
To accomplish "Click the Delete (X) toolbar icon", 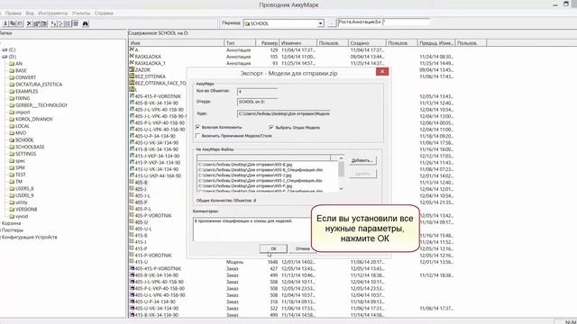I will 29,23.
